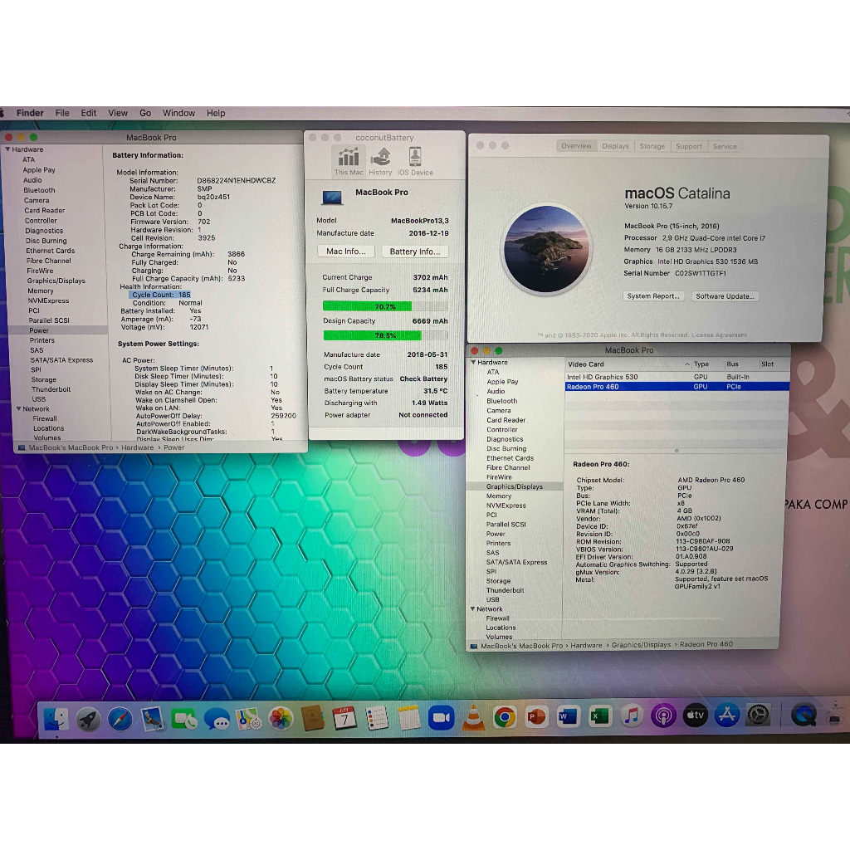
Task: Select This Mac icon in coconutBattery
Action: pos(349,160)
